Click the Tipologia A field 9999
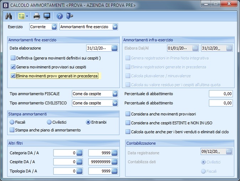 click(100, 171)
